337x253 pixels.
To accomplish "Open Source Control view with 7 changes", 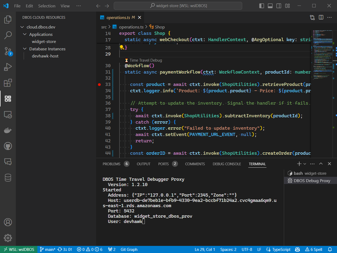I will (x=8, y=51).
